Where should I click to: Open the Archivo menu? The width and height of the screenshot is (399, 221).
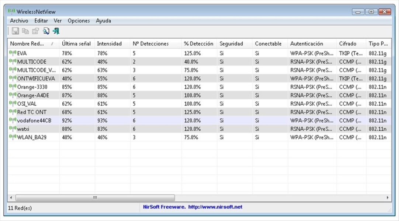pyautogui.click(x=19, y=21)
